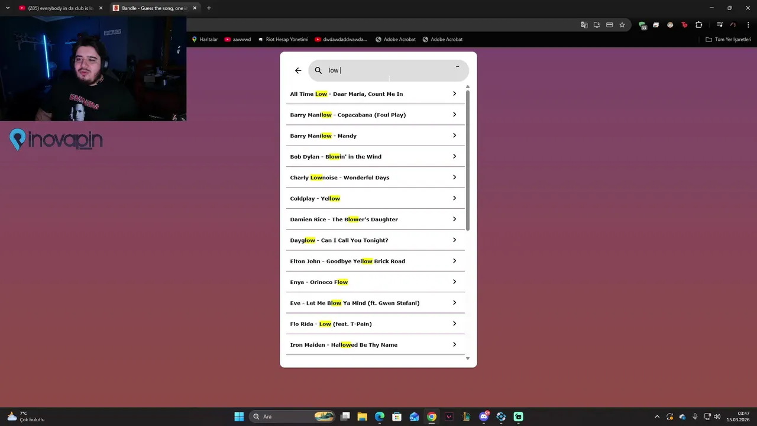757x426 pixels.
Task: Open chevron for Barry Manilow - Mandy
Action: click(454, 135)
